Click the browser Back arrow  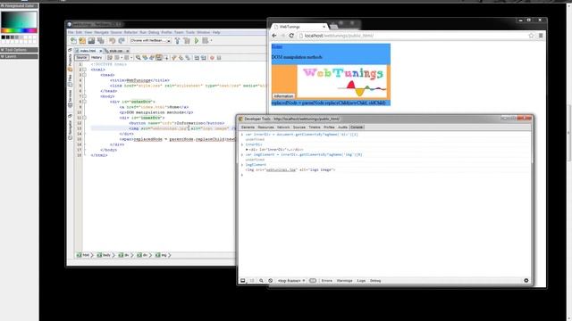(274, 36)
